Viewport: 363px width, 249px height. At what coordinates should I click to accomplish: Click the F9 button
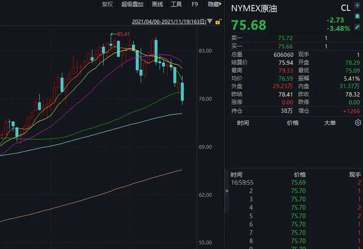point(195,4)
